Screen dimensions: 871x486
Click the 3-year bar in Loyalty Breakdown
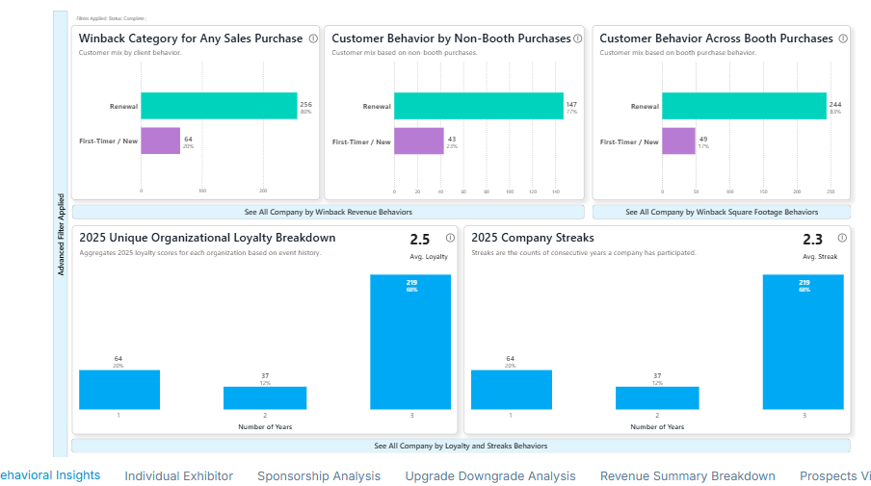click(411, 342)
